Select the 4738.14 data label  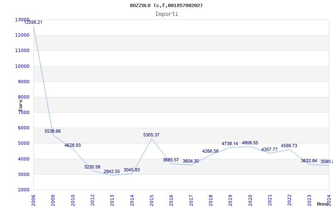click(230, 144)
